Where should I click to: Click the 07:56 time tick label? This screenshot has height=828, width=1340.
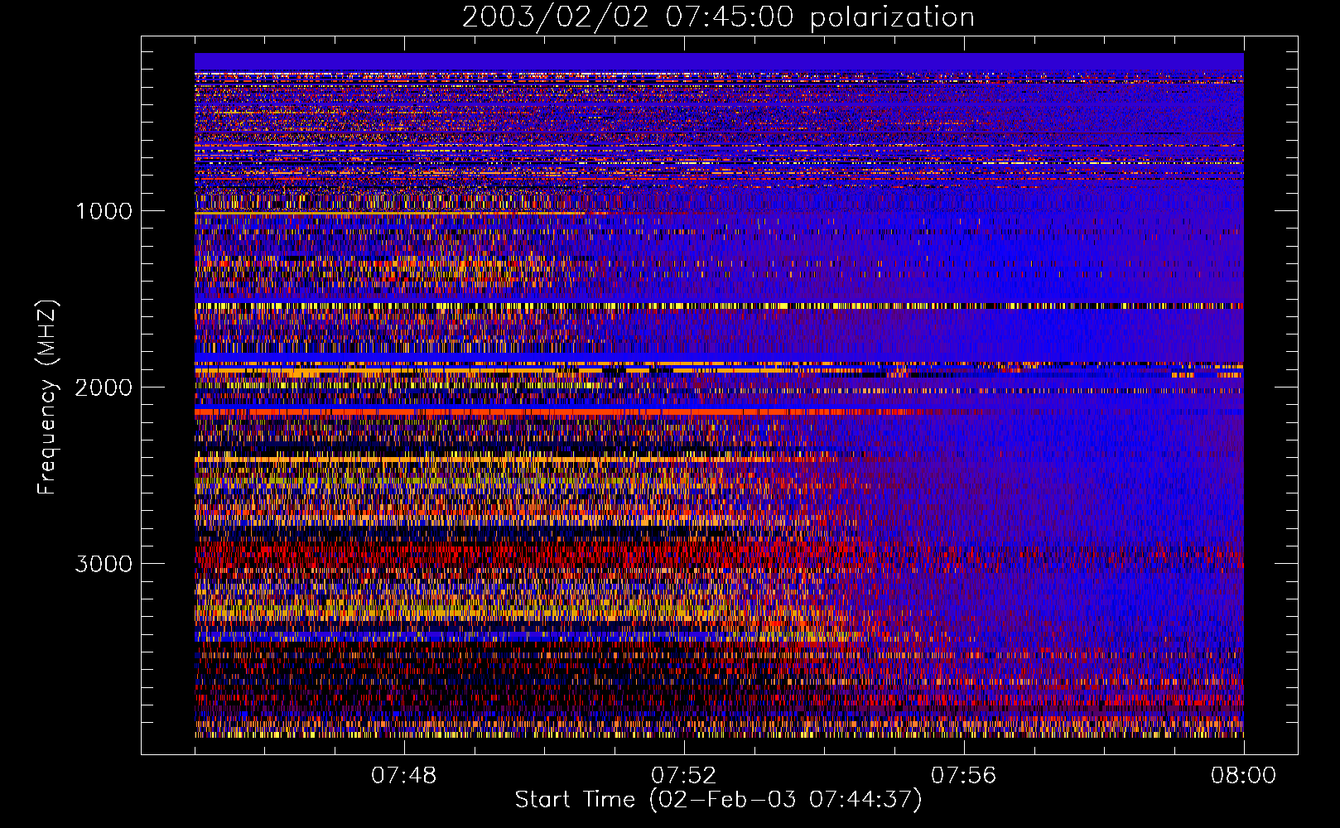click(964, 776)
